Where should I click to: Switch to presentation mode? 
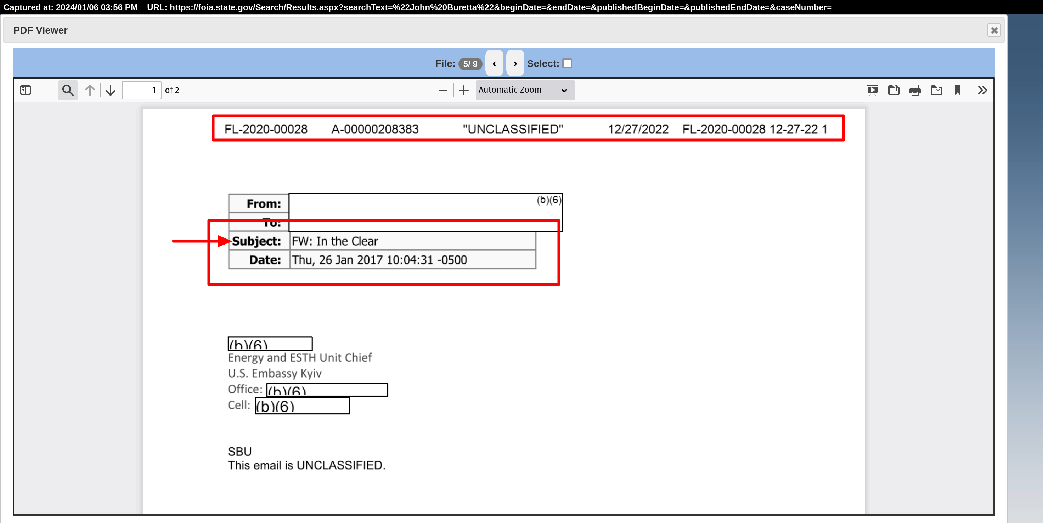(873, 90)
